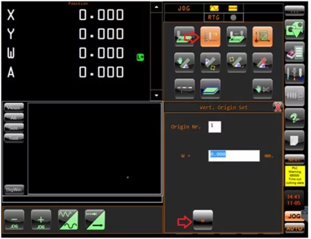311x239 pixels.
Task: Open the tool rack icon in sidebar
Action: (x=294, y=96)
